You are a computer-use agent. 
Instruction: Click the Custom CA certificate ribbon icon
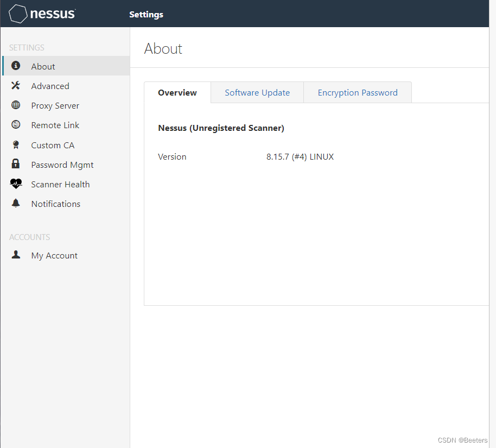[x=16, y=144]
